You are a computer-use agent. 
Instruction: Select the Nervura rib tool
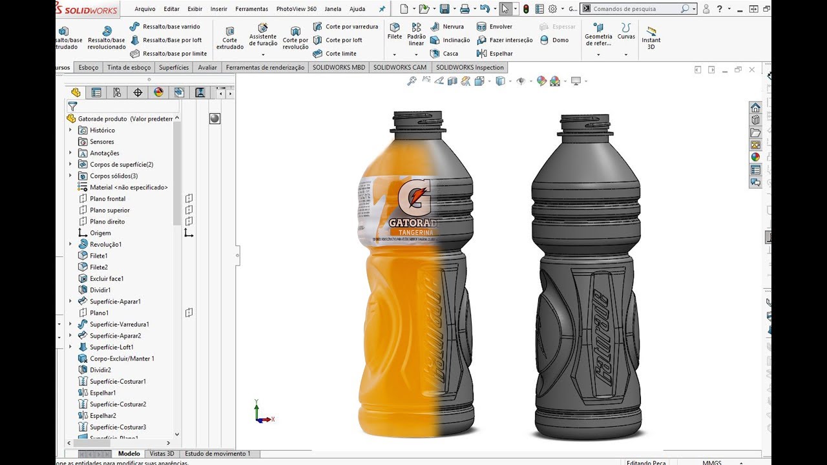coord(447,26)
